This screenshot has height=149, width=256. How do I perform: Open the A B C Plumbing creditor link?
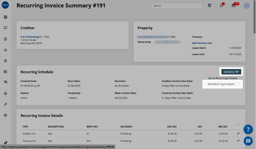pos(29,37)
